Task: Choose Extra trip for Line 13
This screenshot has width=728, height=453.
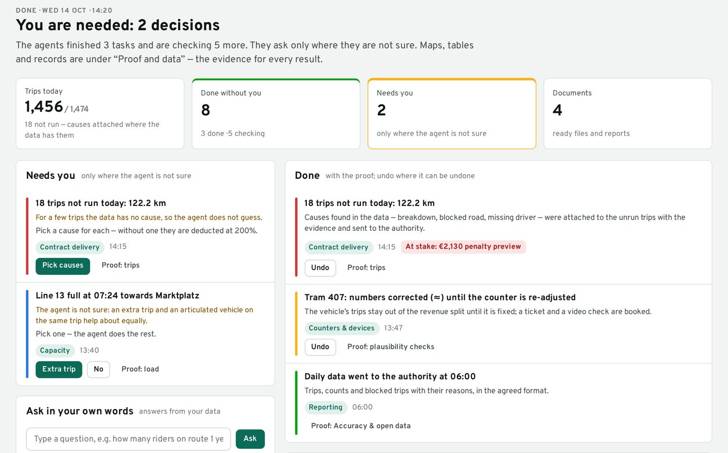Action: point(59,369)
